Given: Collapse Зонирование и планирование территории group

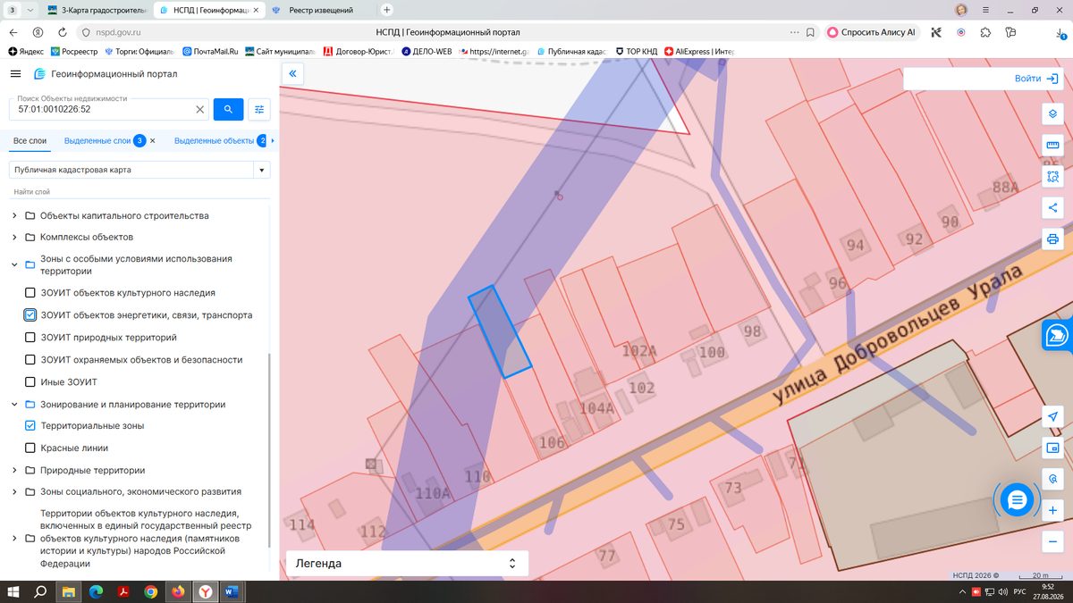Looking at the screenshot, I should pos(14,405).
